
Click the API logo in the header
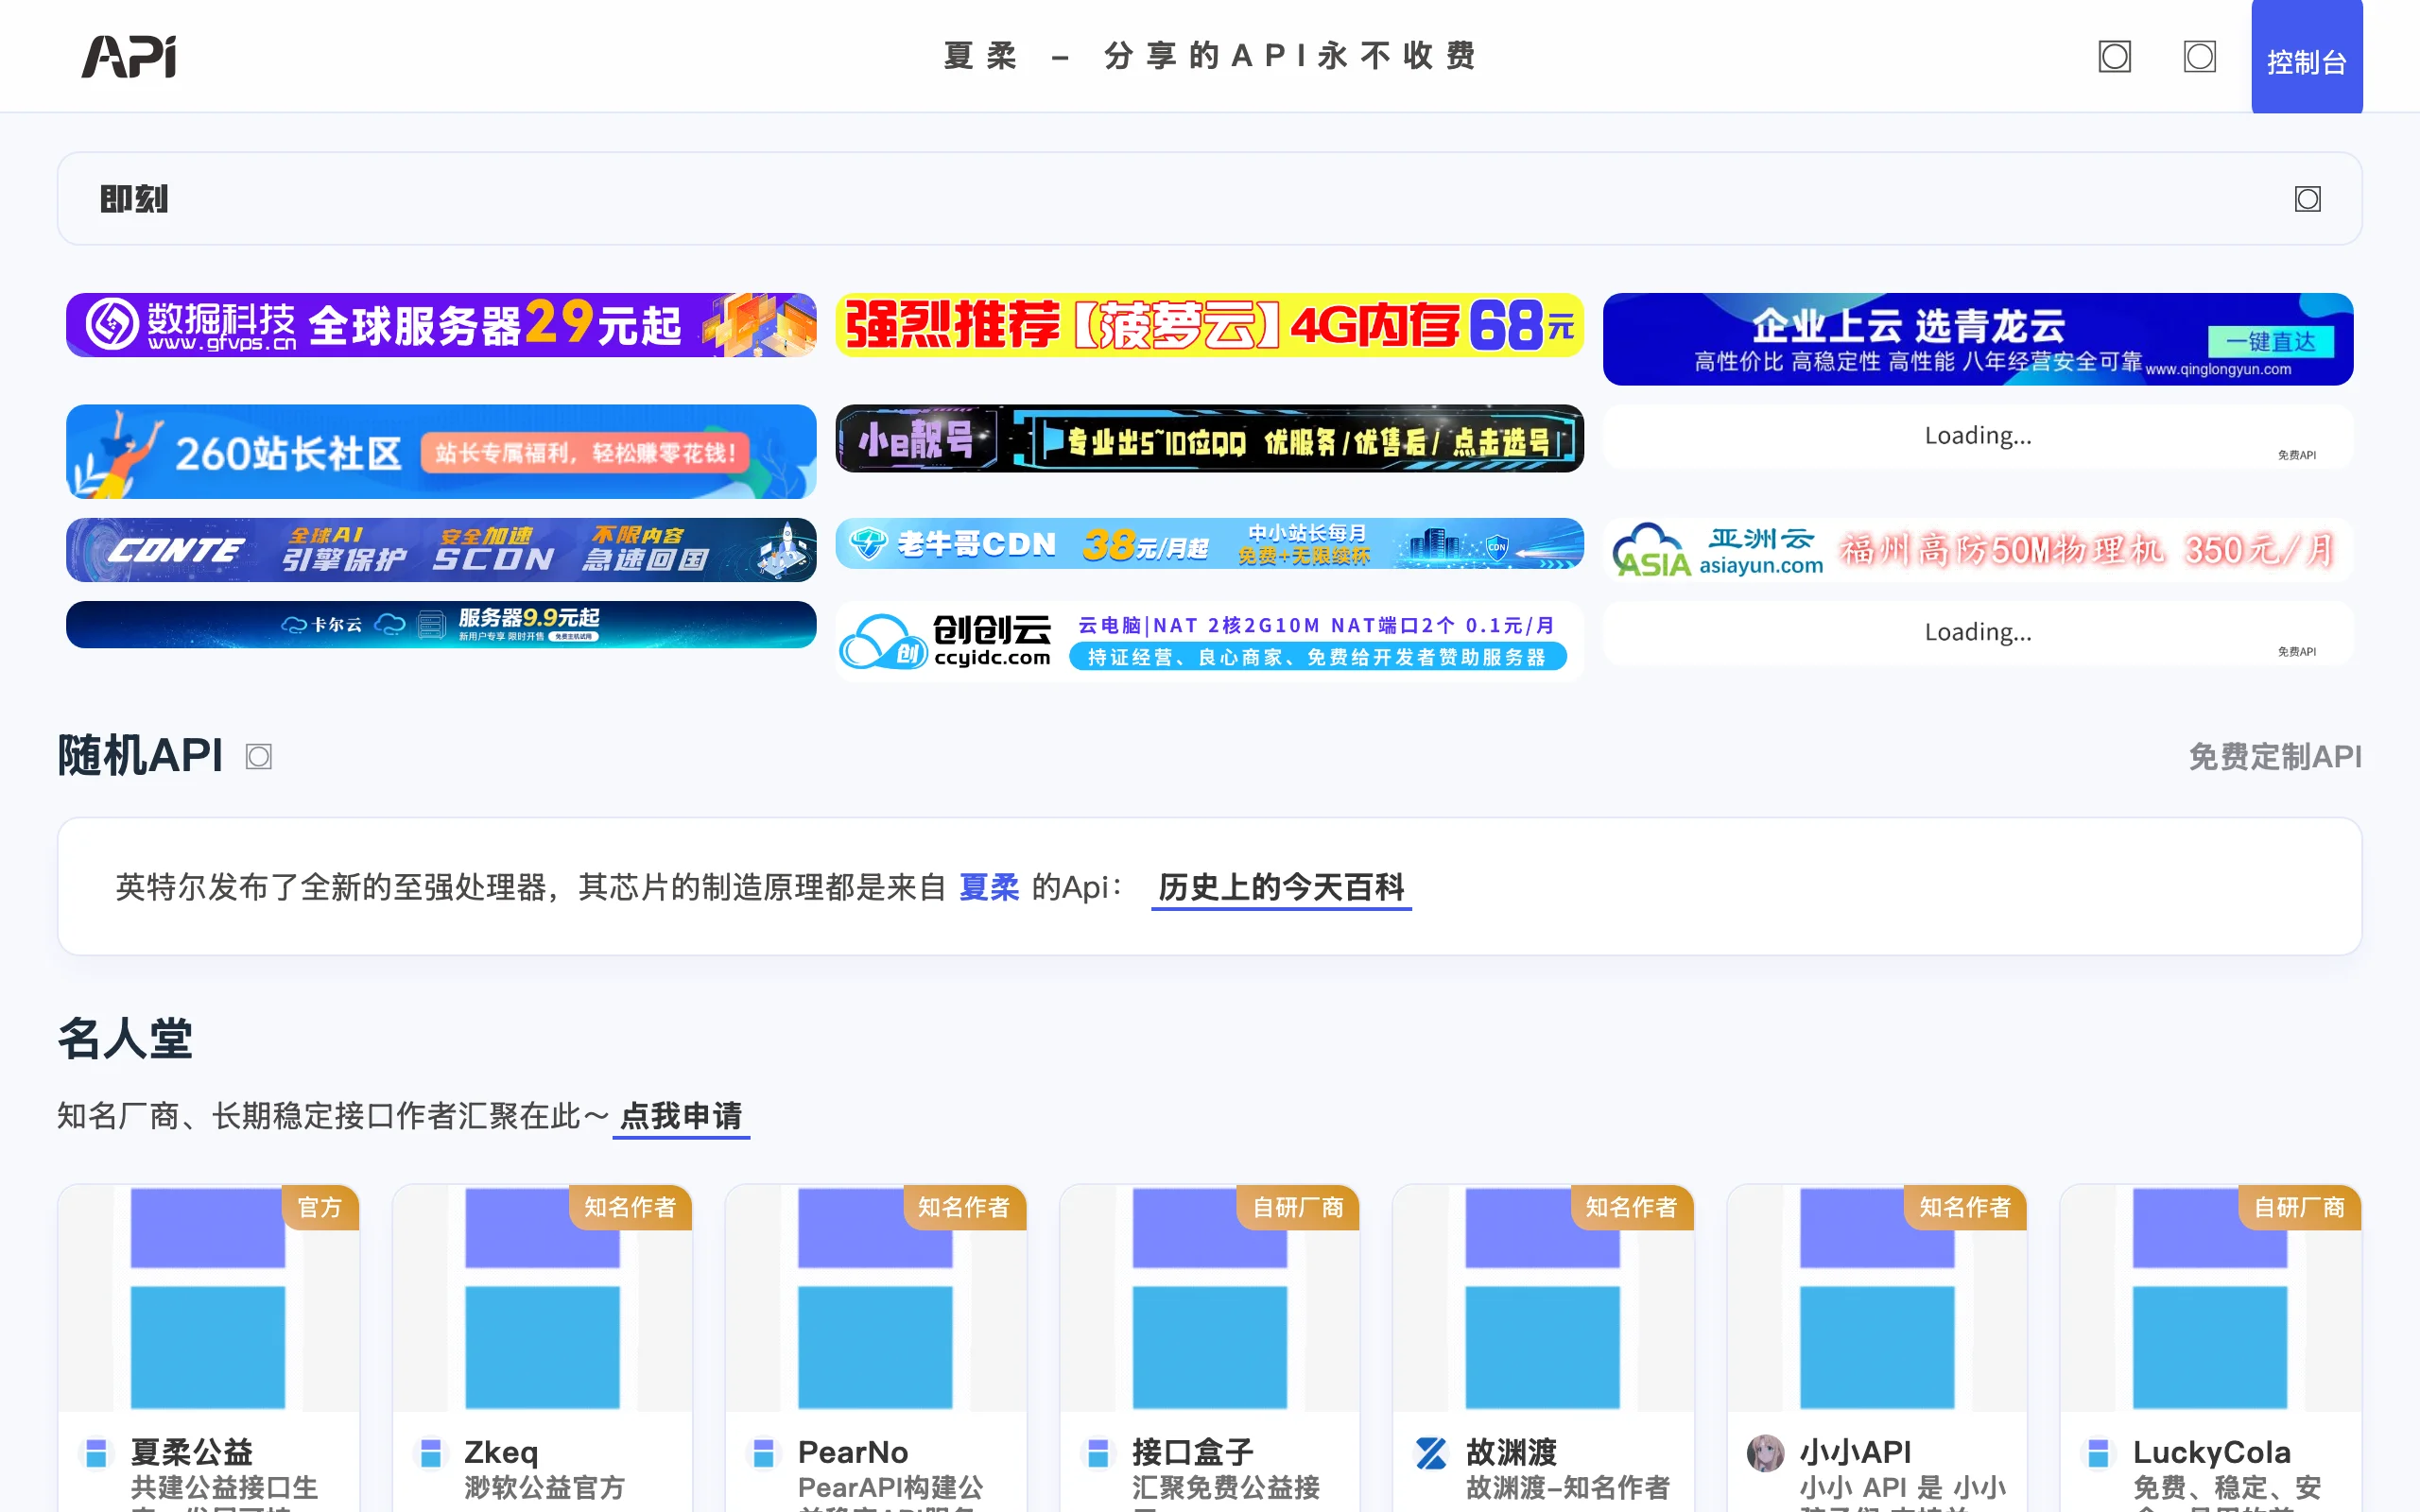[x=129, y=56]
